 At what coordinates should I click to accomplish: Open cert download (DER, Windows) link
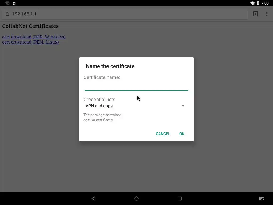coord(34,37)
